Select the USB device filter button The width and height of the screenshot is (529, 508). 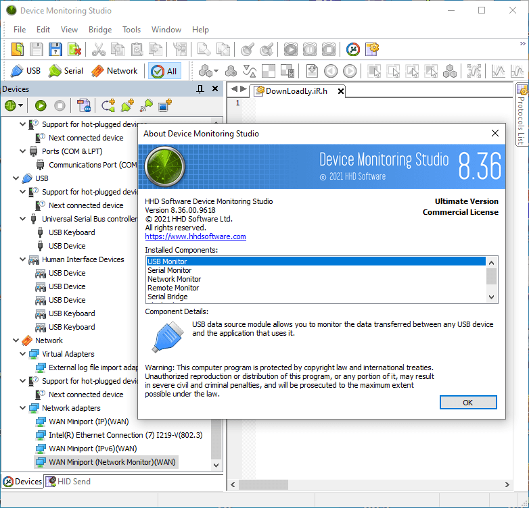(26, 71)
